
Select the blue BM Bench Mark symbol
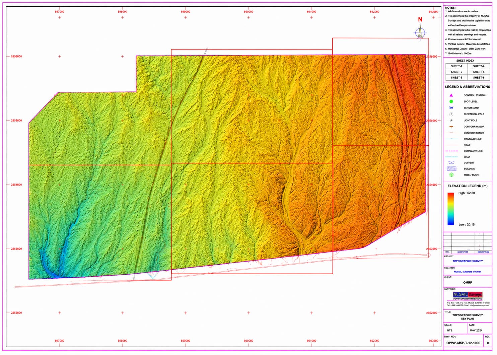(x=451, y=108)
